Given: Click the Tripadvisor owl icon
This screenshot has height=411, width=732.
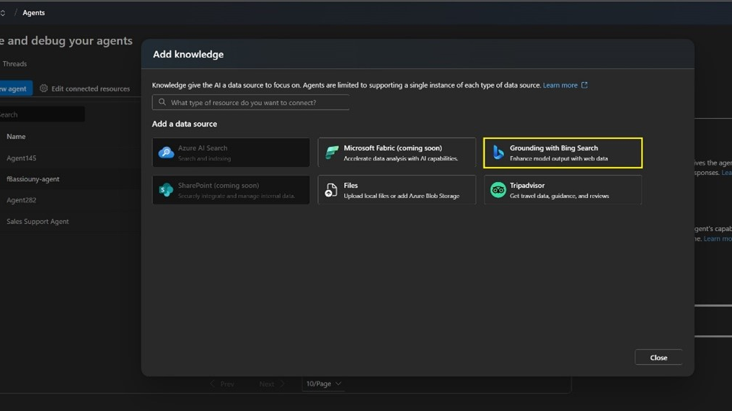Looking at the screenshot, I should [x=498, y=190].
